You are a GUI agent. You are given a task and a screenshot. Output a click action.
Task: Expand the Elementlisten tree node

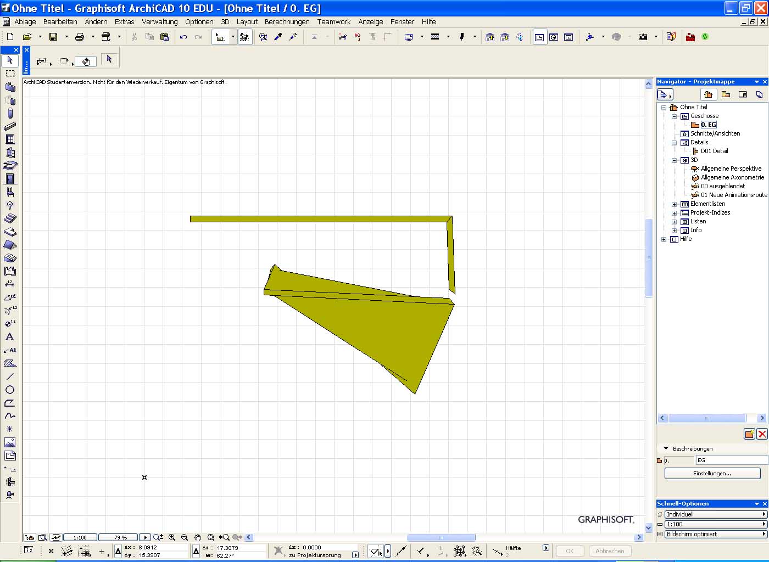pyautogui.click(x=674, y=204)
